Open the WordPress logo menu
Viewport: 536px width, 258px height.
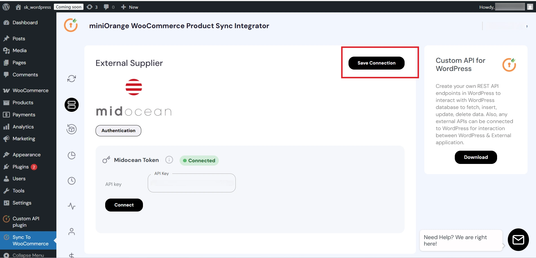click(6, 7)
